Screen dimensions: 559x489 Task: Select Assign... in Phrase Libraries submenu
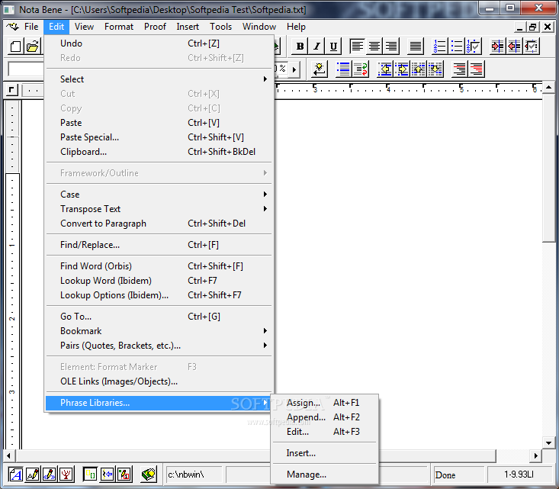click(x=324, y=403)
